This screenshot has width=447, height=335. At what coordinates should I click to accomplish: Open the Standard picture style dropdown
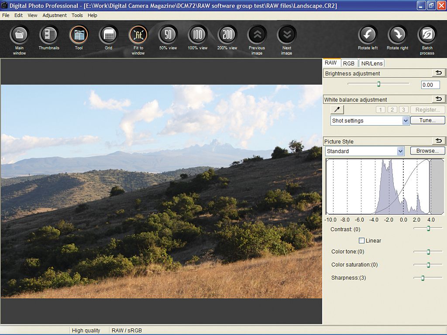point(364,151)
